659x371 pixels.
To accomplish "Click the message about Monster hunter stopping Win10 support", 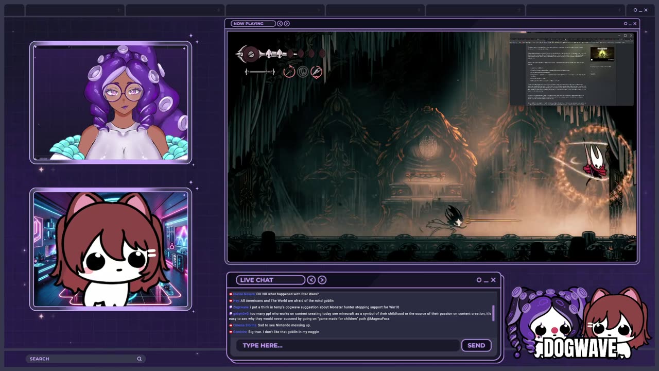I will (x=324, y=307).
